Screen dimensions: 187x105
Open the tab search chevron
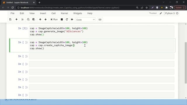[x=164, y=2]
